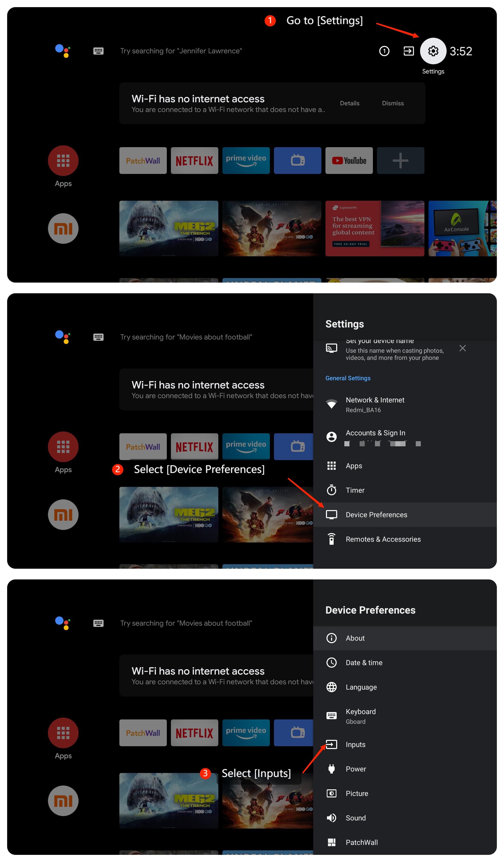Image resolution: width=504 pixels, height=862 pixels.
Task: Select Device Preferences in Settings
Action: coord(376,514)
